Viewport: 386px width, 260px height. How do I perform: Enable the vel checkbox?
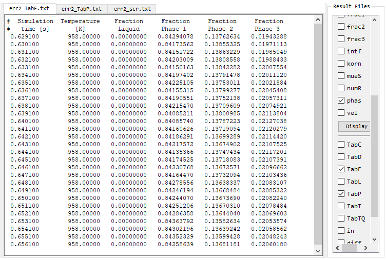coord(341,113)
